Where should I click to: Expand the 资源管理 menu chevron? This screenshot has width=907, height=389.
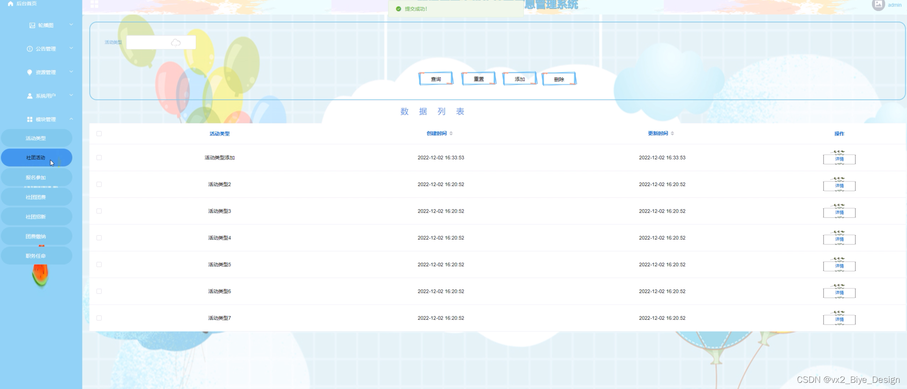71,72
